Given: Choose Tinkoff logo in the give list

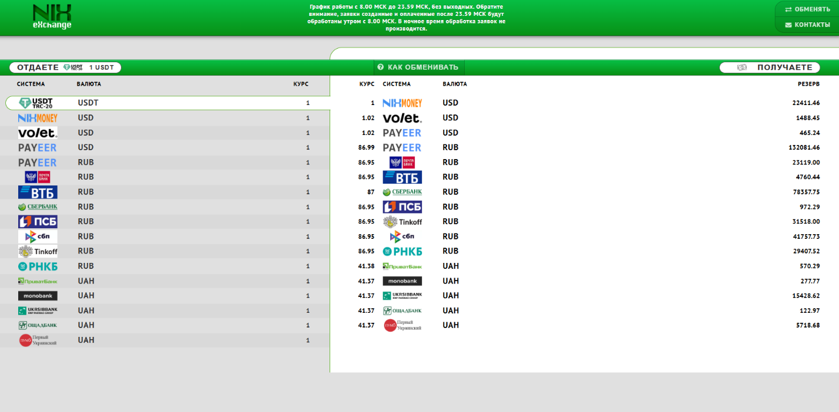Looking at the screenshot, I should pyautogui.click(x=38, y=251).
